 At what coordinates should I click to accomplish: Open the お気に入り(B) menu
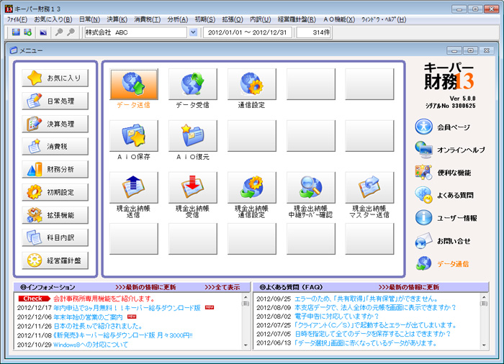[x=53, y=19]
